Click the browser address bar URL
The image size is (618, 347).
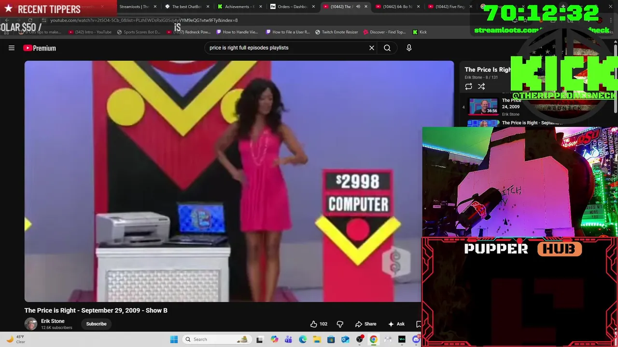coord(144,20)
